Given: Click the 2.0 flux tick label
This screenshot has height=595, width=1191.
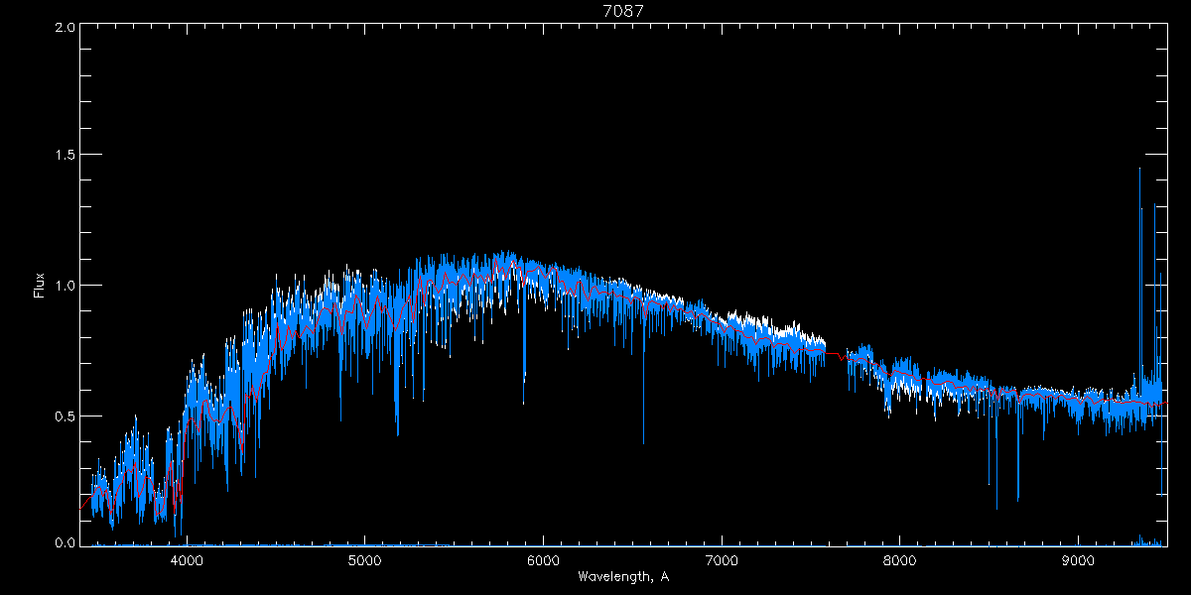Looking at the screenshot, I should click(x=66, y=28).
